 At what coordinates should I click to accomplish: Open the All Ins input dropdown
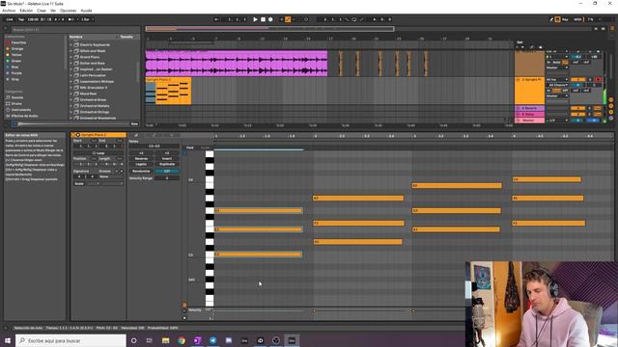click(x=557, y=79)
